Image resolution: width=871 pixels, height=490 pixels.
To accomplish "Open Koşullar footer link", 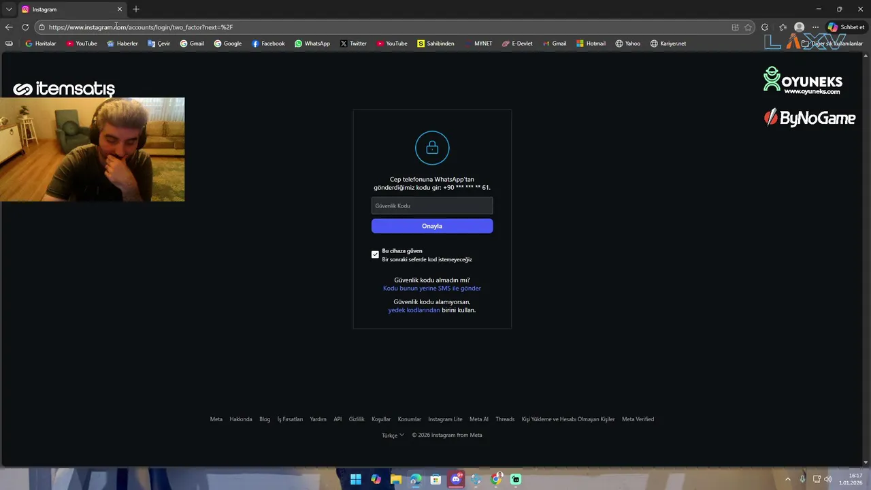I will click(381, 419).
